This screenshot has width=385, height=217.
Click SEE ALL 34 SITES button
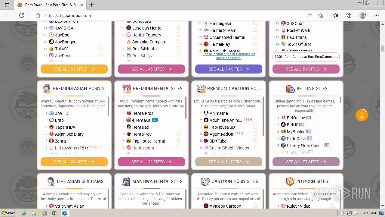coord(229,69)
